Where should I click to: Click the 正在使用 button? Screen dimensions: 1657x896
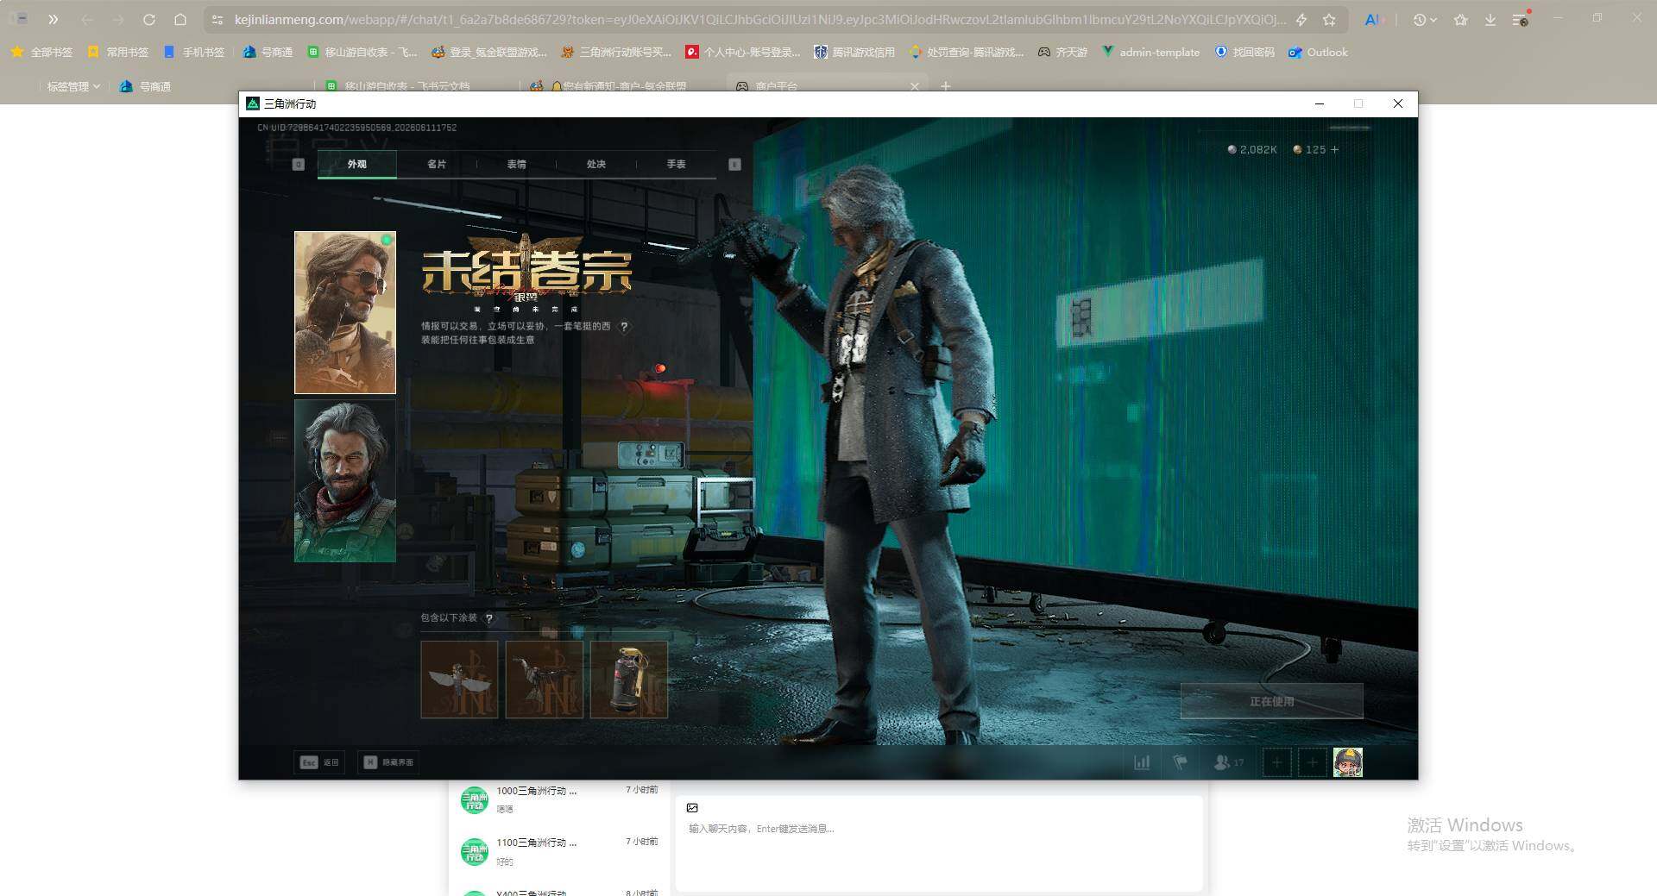[x=1271, y=701]
